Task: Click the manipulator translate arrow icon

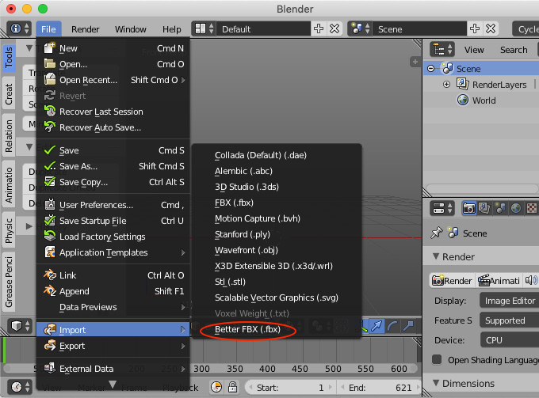Action: (x=377, y=326)
